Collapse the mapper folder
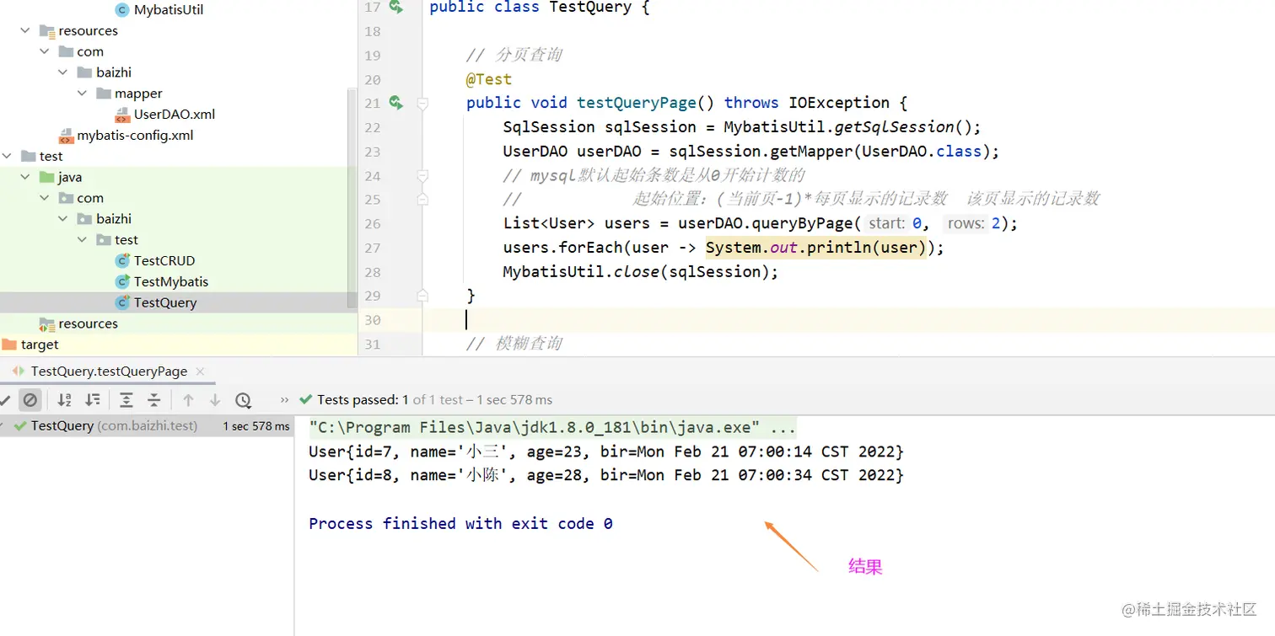 coord(83,94)
